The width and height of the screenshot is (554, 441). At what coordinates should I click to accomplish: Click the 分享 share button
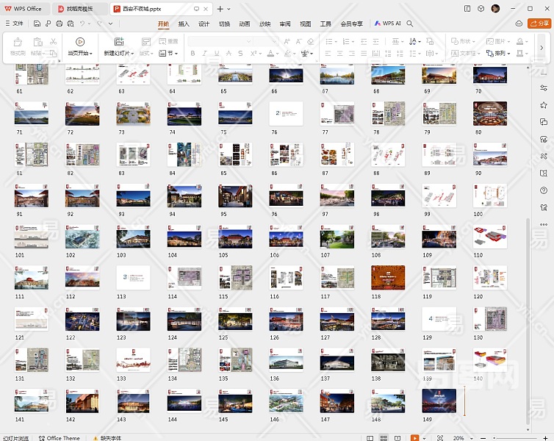click(539, 24)
